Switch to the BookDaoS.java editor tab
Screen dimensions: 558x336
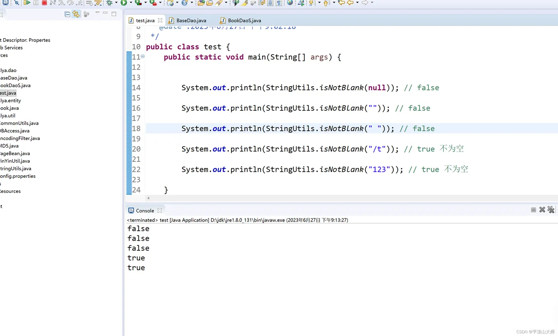(241, 20)
